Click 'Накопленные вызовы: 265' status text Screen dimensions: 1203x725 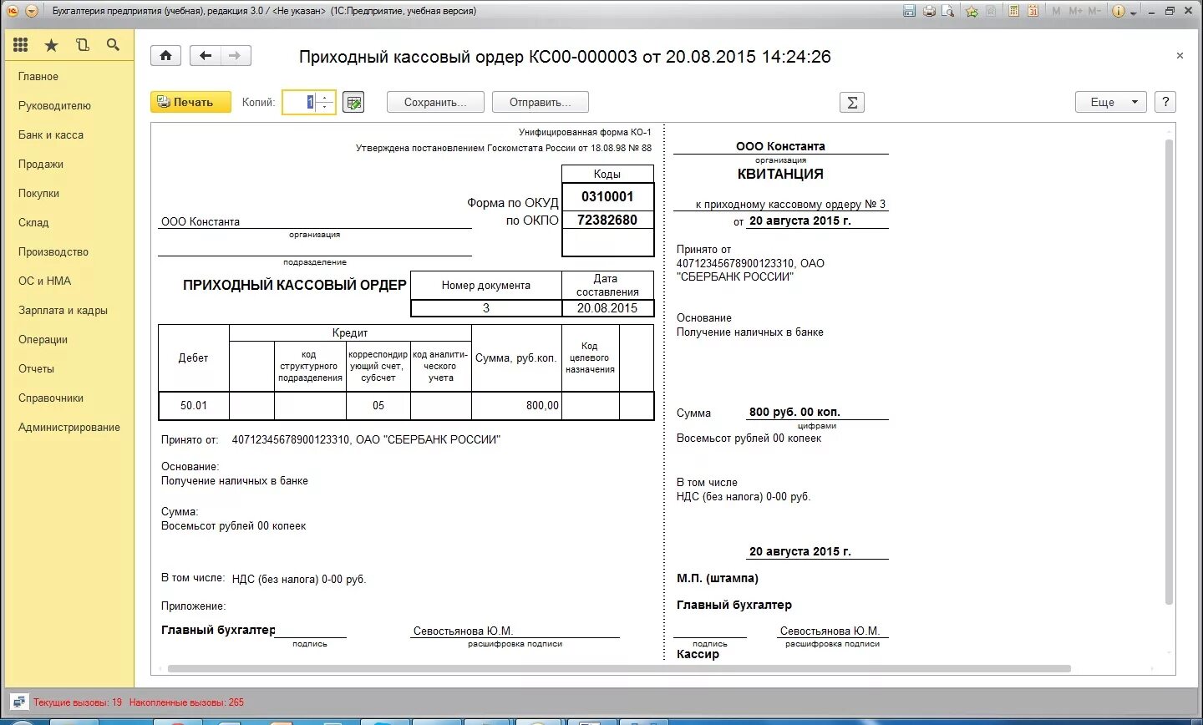click(186, 702)
